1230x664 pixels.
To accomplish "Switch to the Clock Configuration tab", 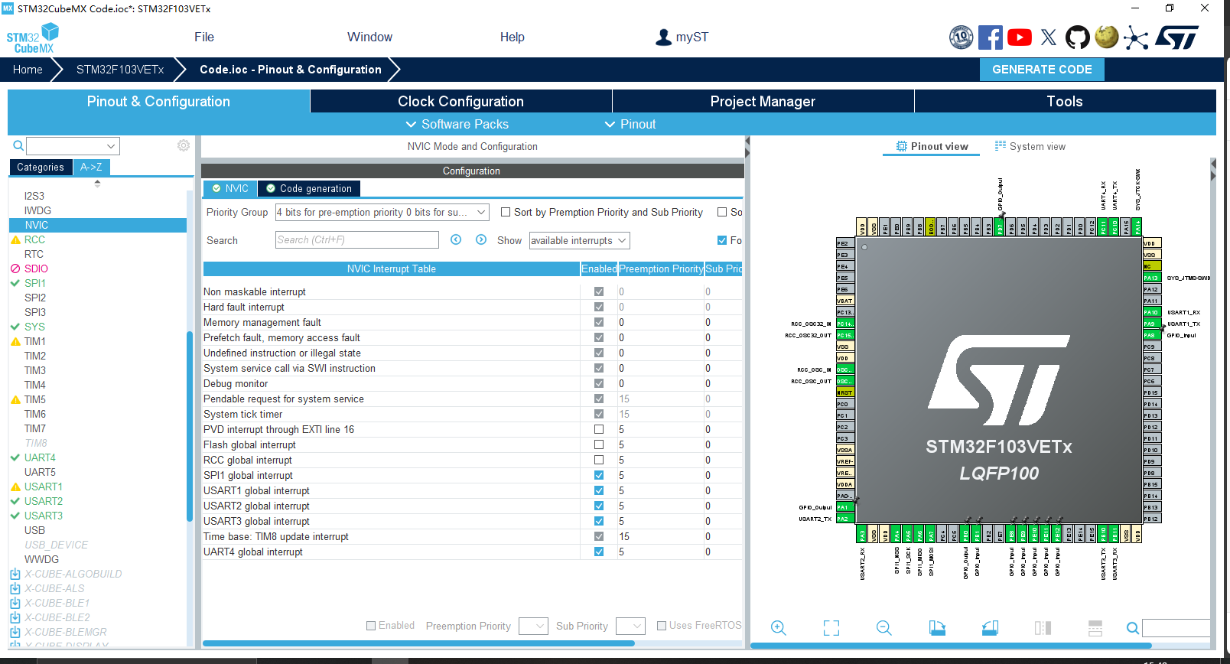I will (460, 101).
